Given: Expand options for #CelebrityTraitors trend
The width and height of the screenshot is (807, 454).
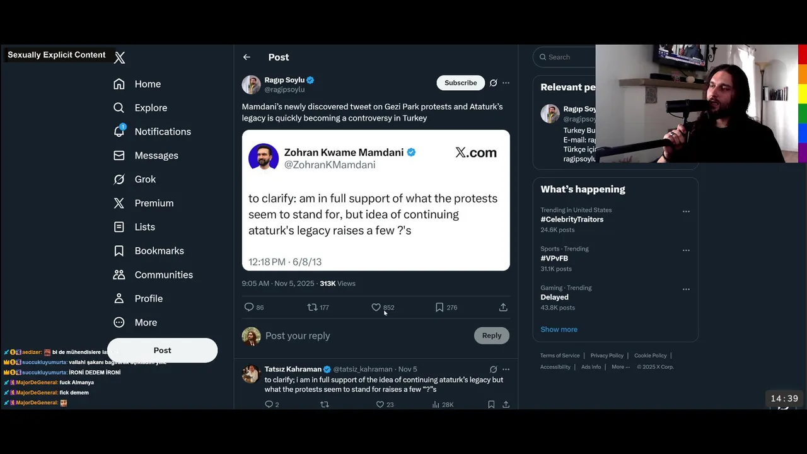Looking at the screenshot, I should [x=686, y=211].
